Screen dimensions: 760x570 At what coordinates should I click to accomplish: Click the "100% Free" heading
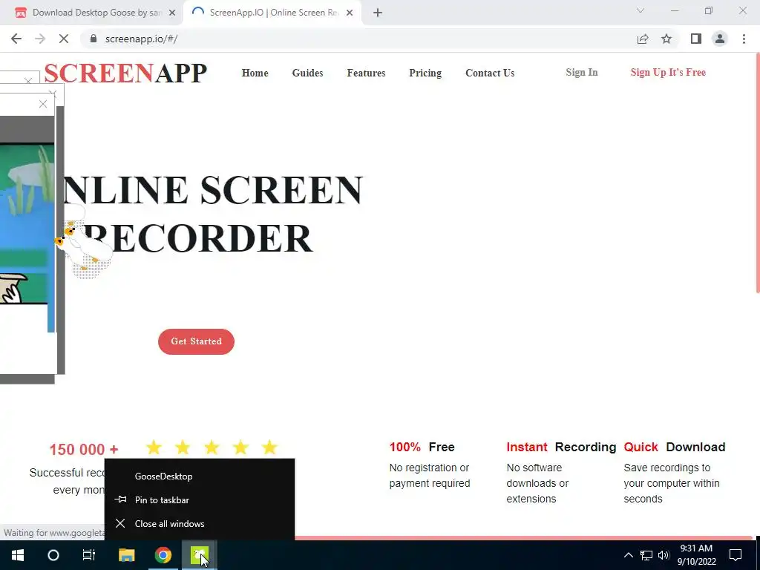[x=422, y=447]
